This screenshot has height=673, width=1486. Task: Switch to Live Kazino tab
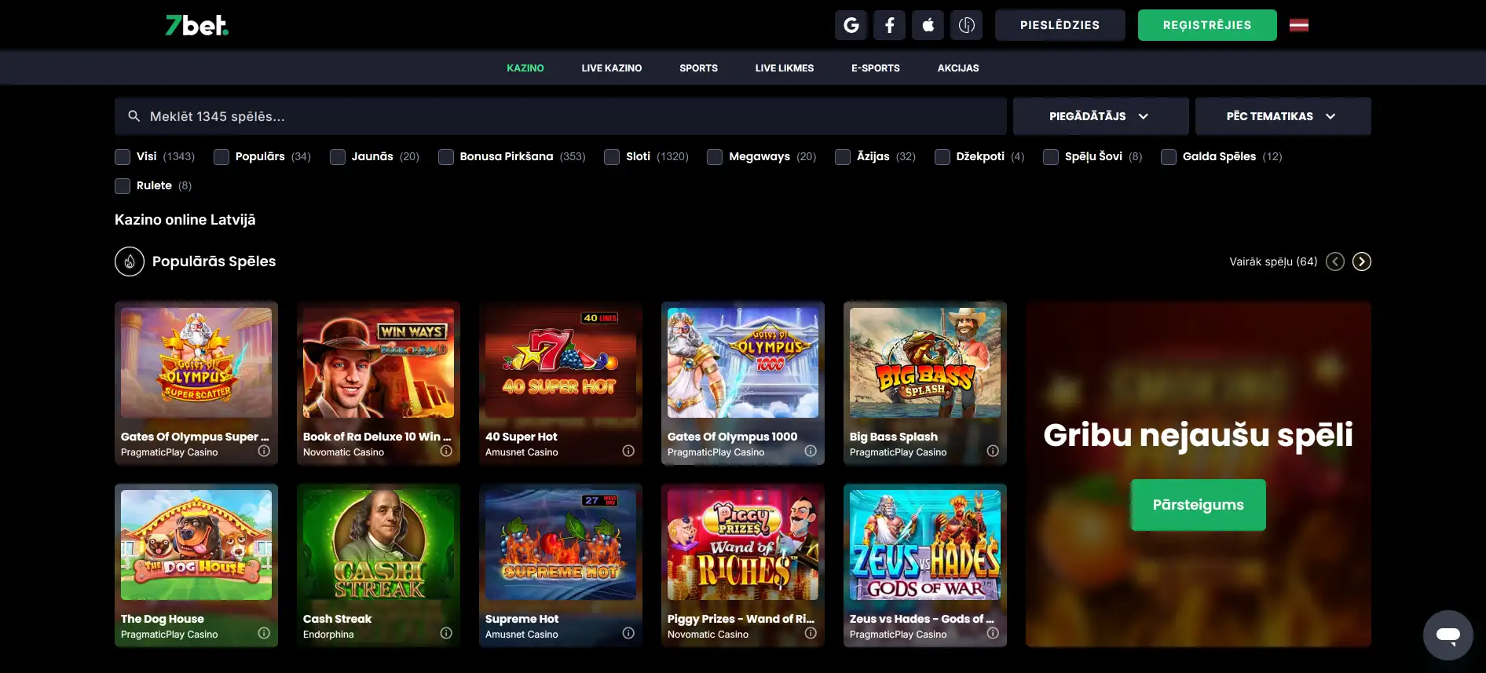(x=612, y=68)
